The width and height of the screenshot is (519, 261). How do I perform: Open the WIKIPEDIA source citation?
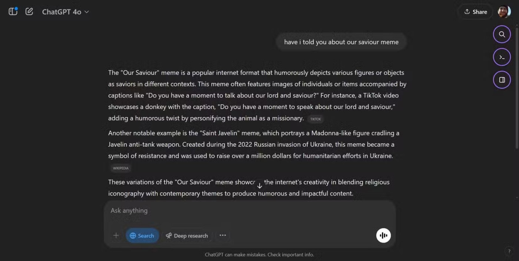120,168
